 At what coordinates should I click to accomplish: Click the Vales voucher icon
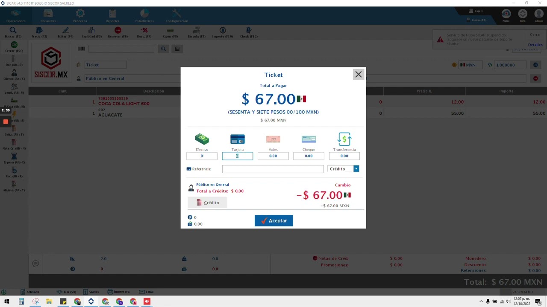273,139
